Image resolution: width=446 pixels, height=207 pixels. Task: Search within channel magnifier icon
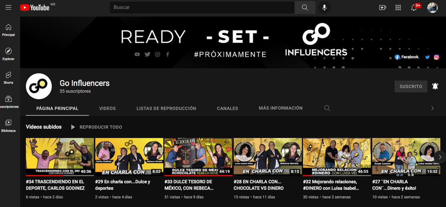[327, 108]
